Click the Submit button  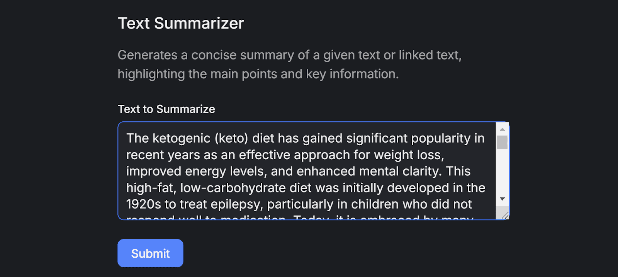coord(150,253)
